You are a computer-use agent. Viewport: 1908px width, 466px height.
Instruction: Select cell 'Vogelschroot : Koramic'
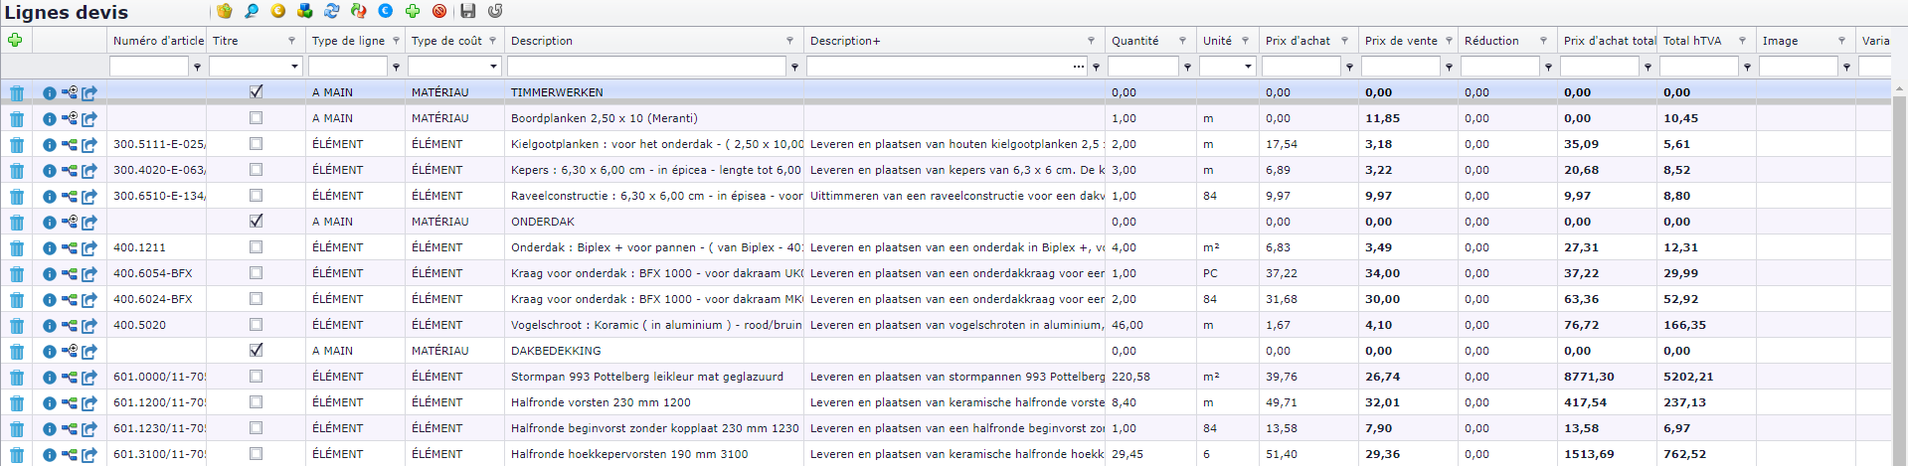pyautogui.click(x=653, y=325)
